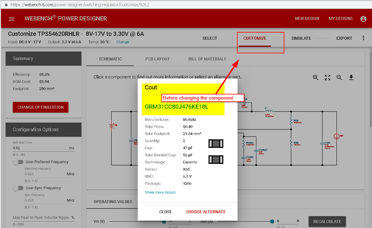
Task: Enable User Preferred Frequency switch
Action: coord(18,162)
